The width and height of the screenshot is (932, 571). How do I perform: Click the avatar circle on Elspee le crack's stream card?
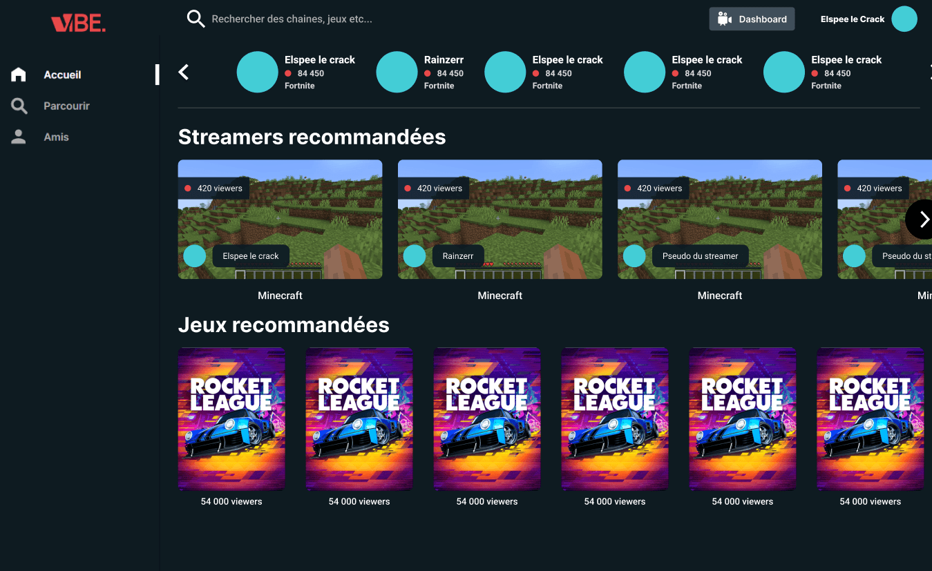click(x=195, y=256)
